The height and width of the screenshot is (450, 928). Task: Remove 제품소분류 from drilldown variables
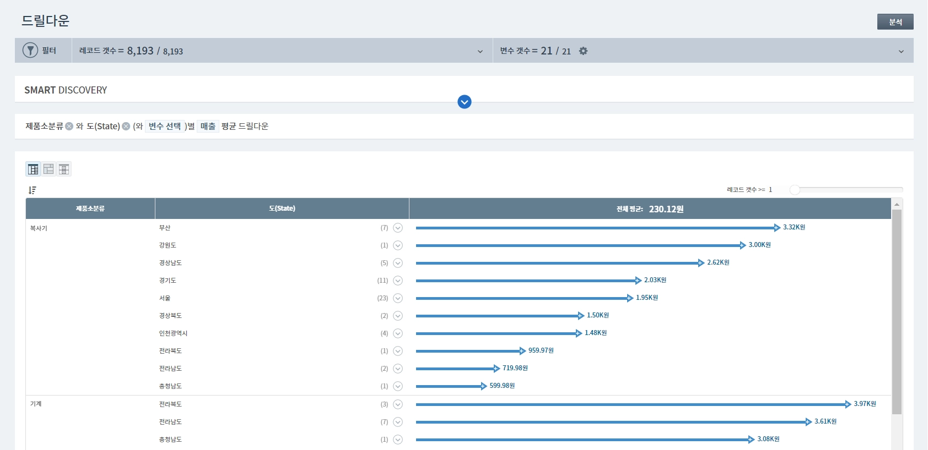(x=69, y=127)
